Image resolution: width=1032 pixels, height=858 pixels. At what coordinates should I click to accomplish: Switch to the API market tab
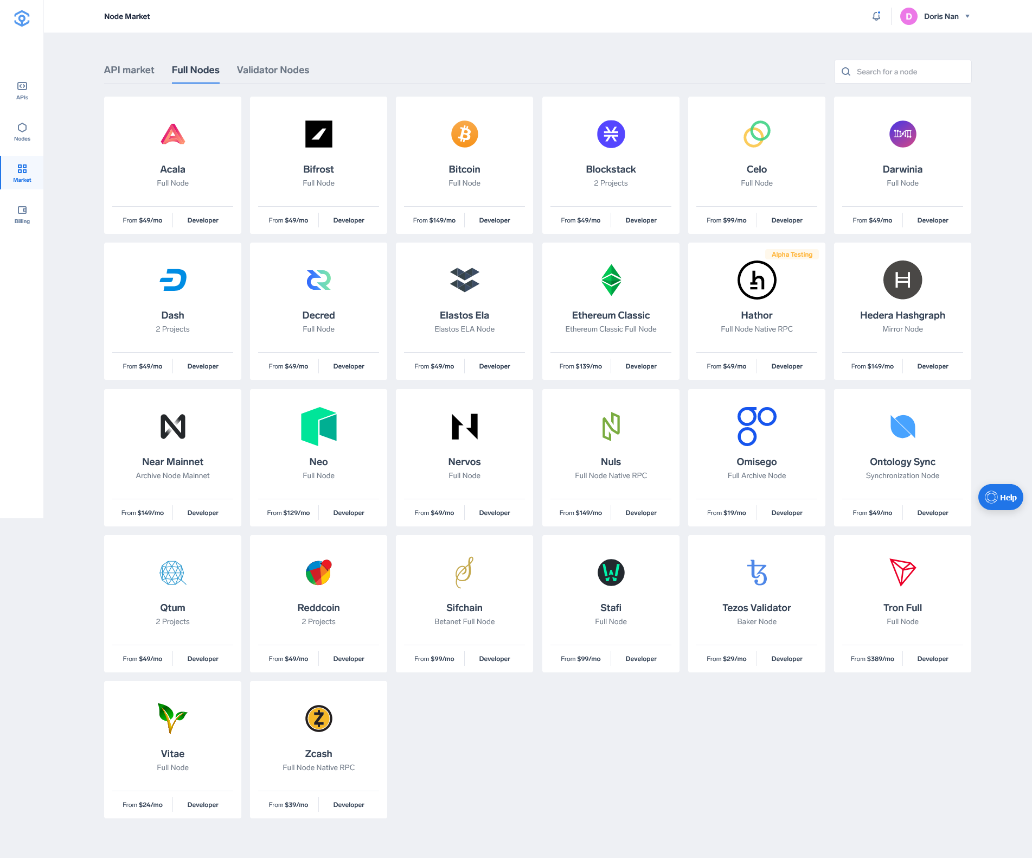click(129, 70)
